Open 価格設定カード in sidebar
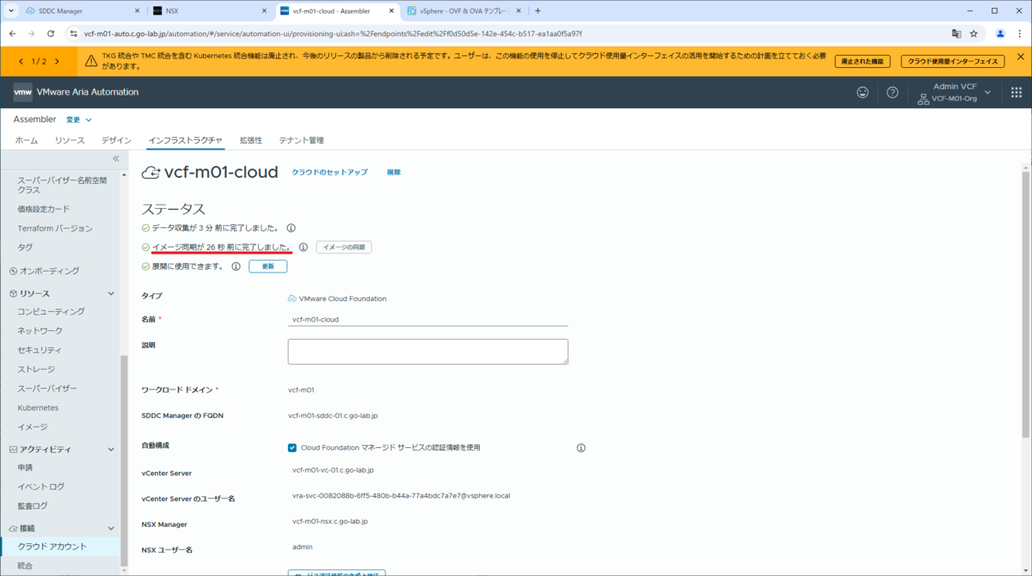Image resolution: width=1032 pixels, height=576 pixels. [x=44, y=209]
